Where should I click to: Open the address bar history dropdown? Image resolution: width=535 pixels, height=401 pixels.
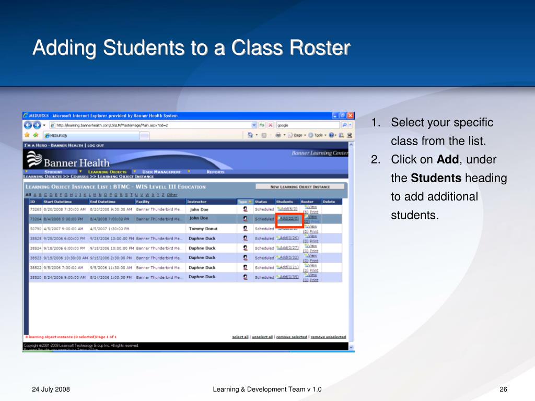coord(253,125)
